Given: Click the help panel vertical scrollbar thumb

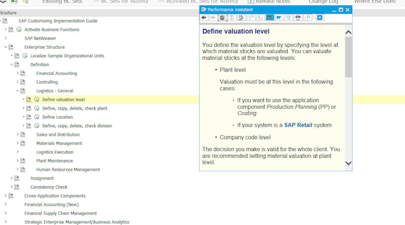Looking at the screenshot, I should [x=348, y=57].
